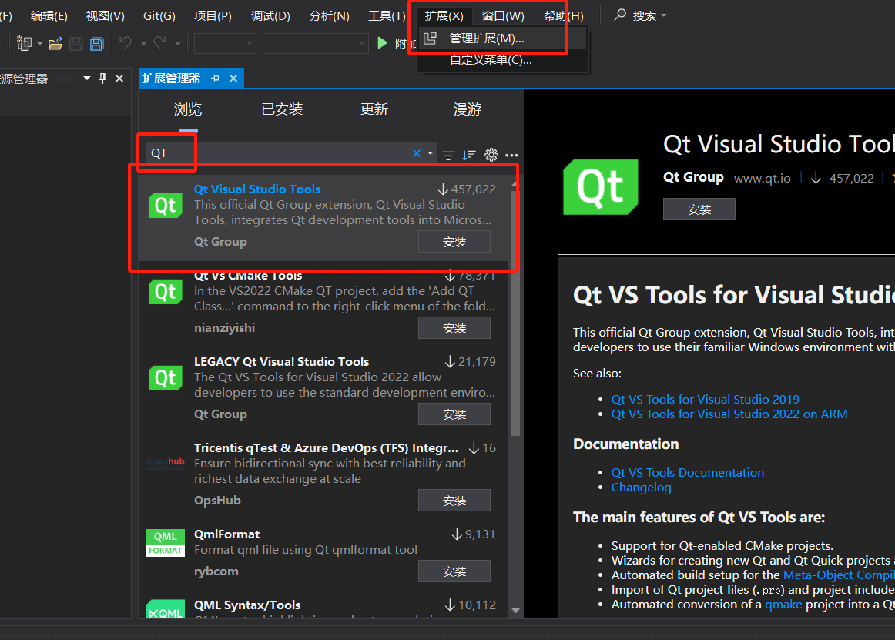This screenshot has width=895, height=640.
Task: Open the 视图(V) menu
Action: 105,15
